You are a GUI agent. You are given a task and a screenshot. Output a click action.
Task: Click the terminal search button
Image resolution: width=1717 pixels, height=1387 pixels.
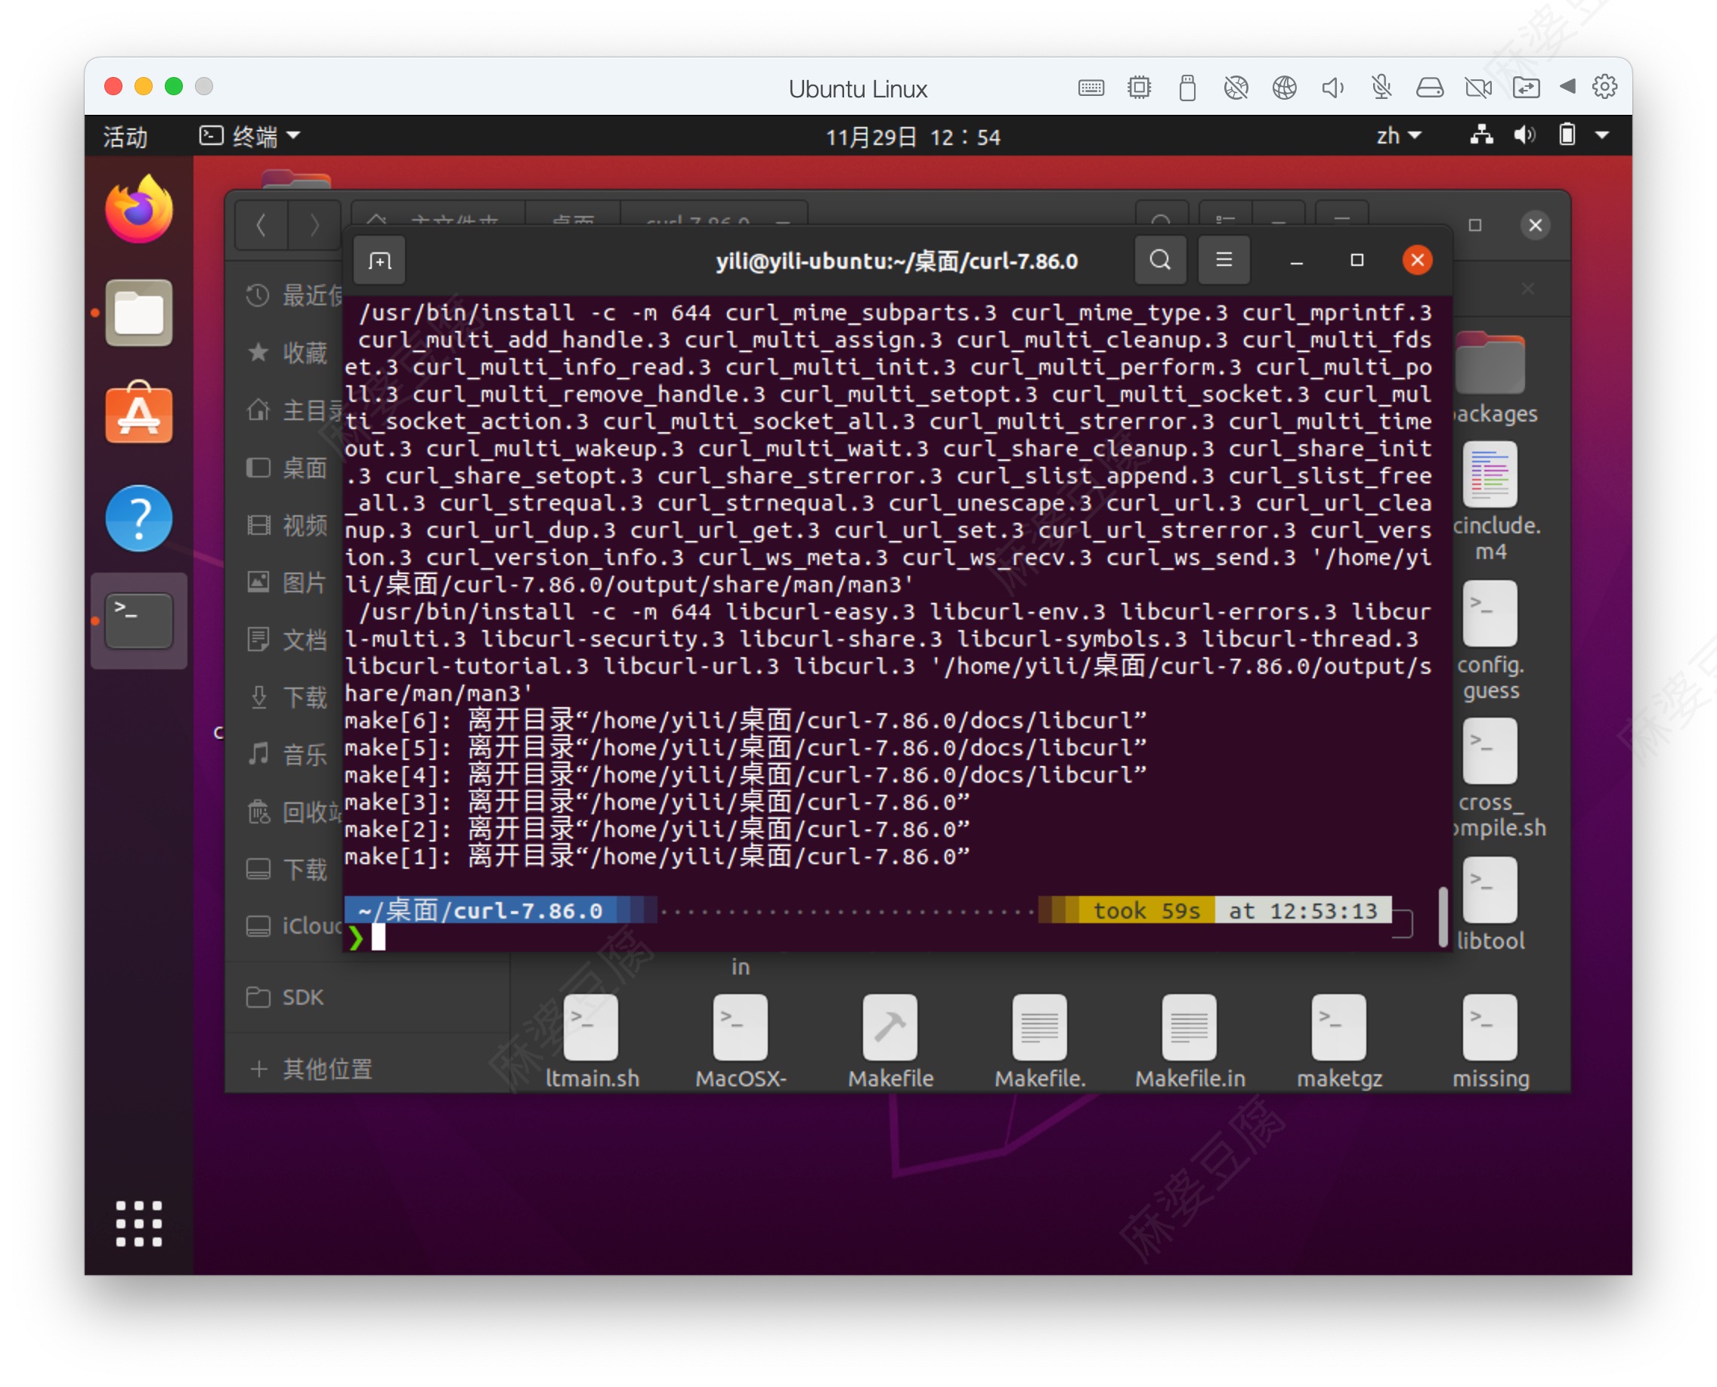point(1160,261)
